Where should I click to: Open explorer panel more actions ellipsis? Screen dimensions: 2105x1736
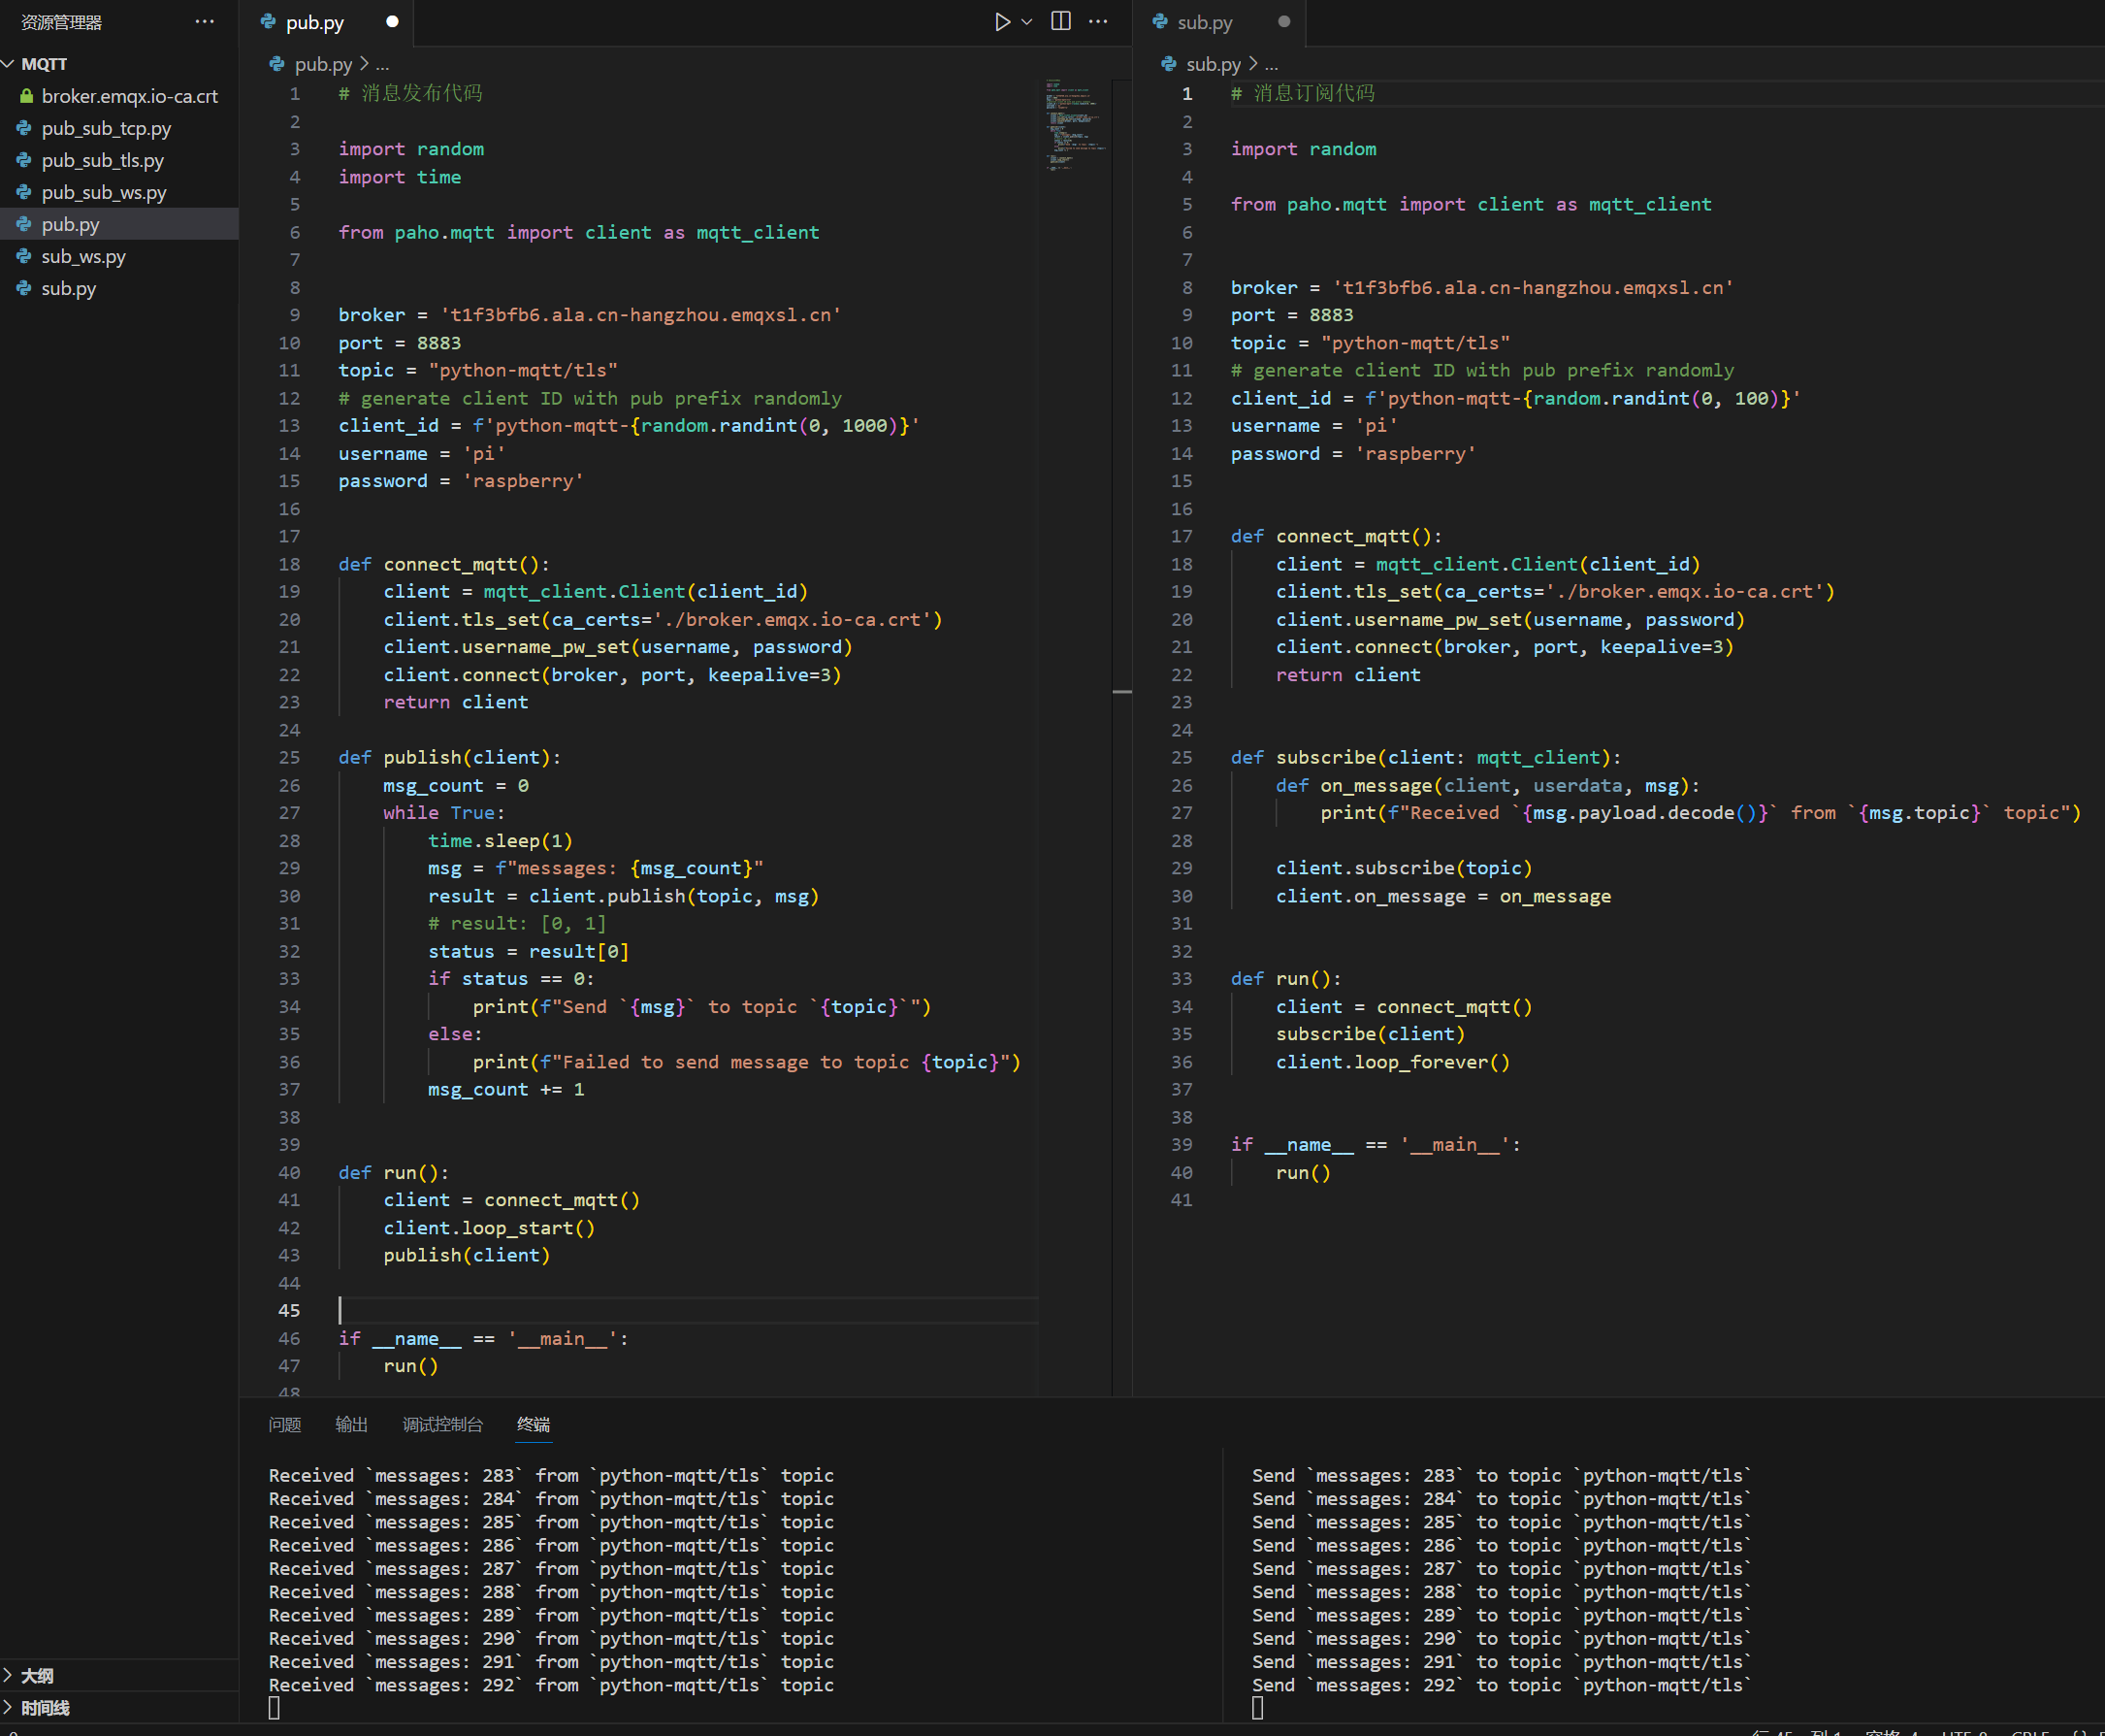pyautogui.click(x=205, y=22)
